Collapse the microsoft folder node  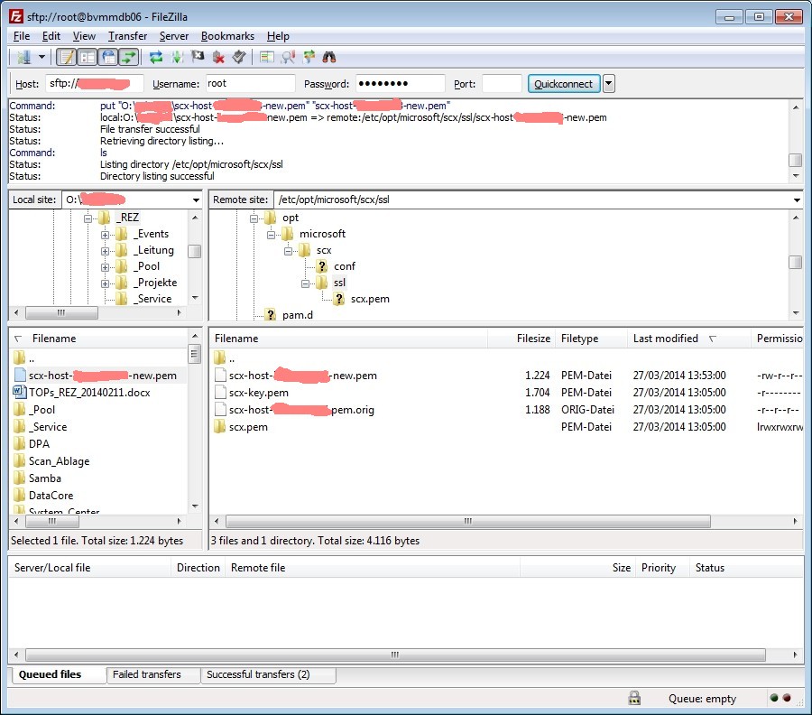(271, 235)
